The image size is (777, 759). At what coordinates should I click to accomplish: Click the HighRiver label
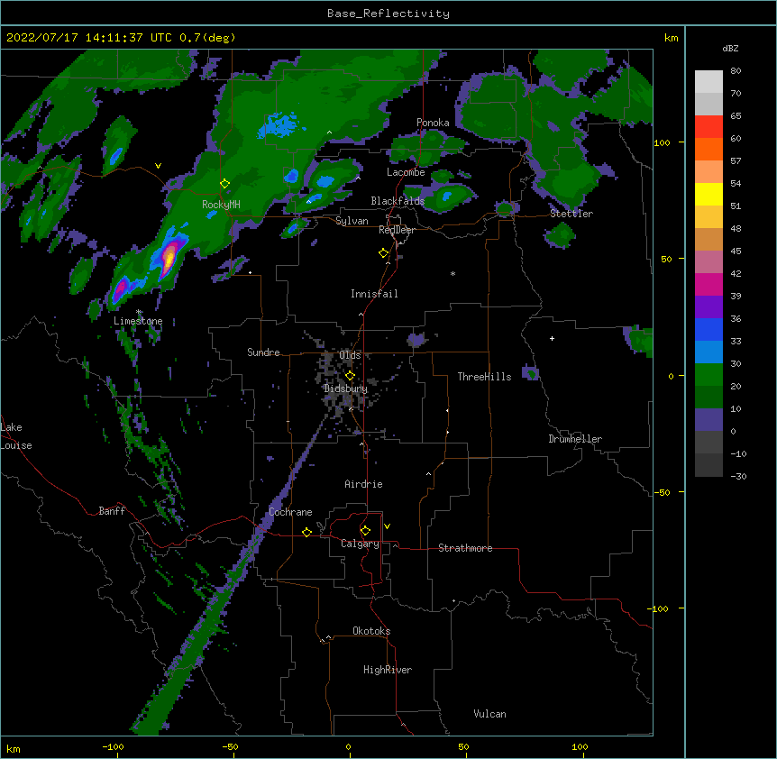pos(388,670)
